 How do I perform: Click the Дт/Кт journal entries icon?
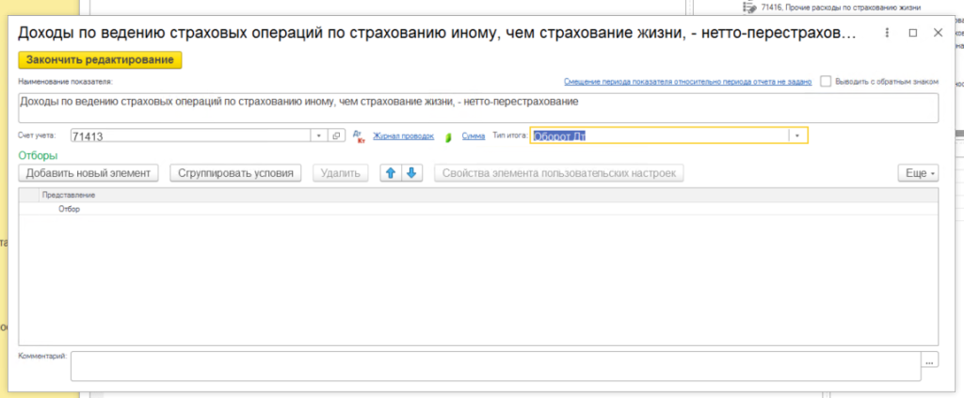358,135
